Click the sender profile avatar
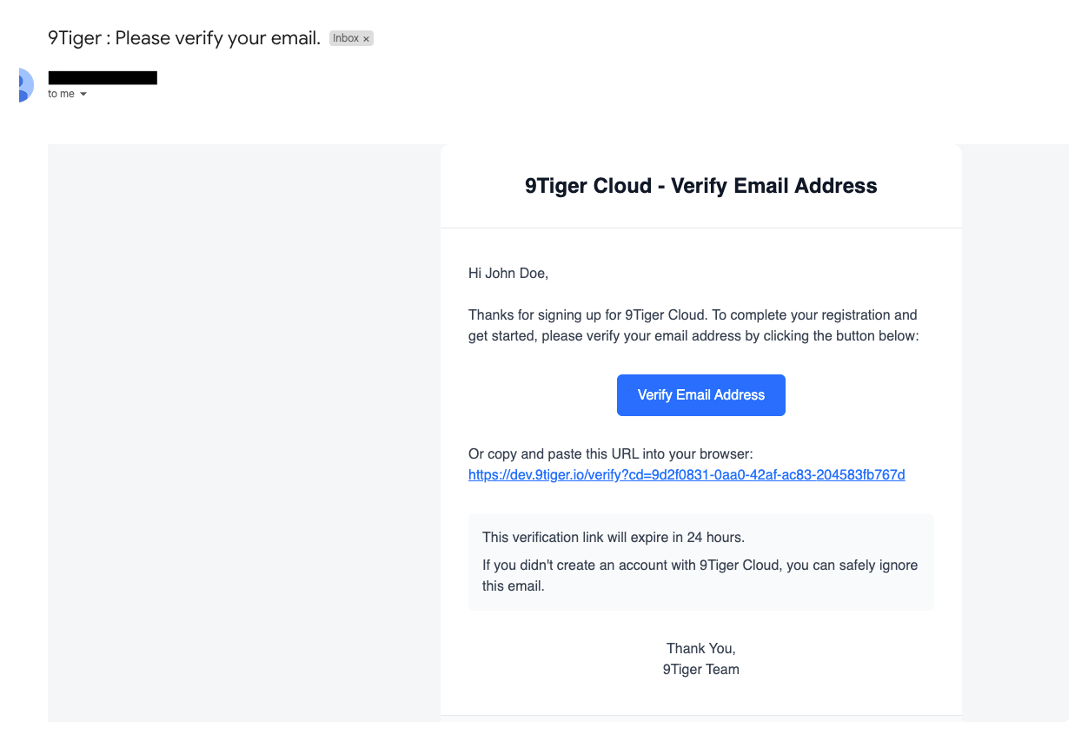 (x=23, y=84)
